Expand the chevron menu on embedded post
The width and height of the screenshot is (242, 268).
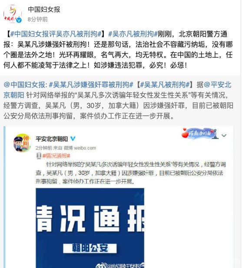[224, 136]
